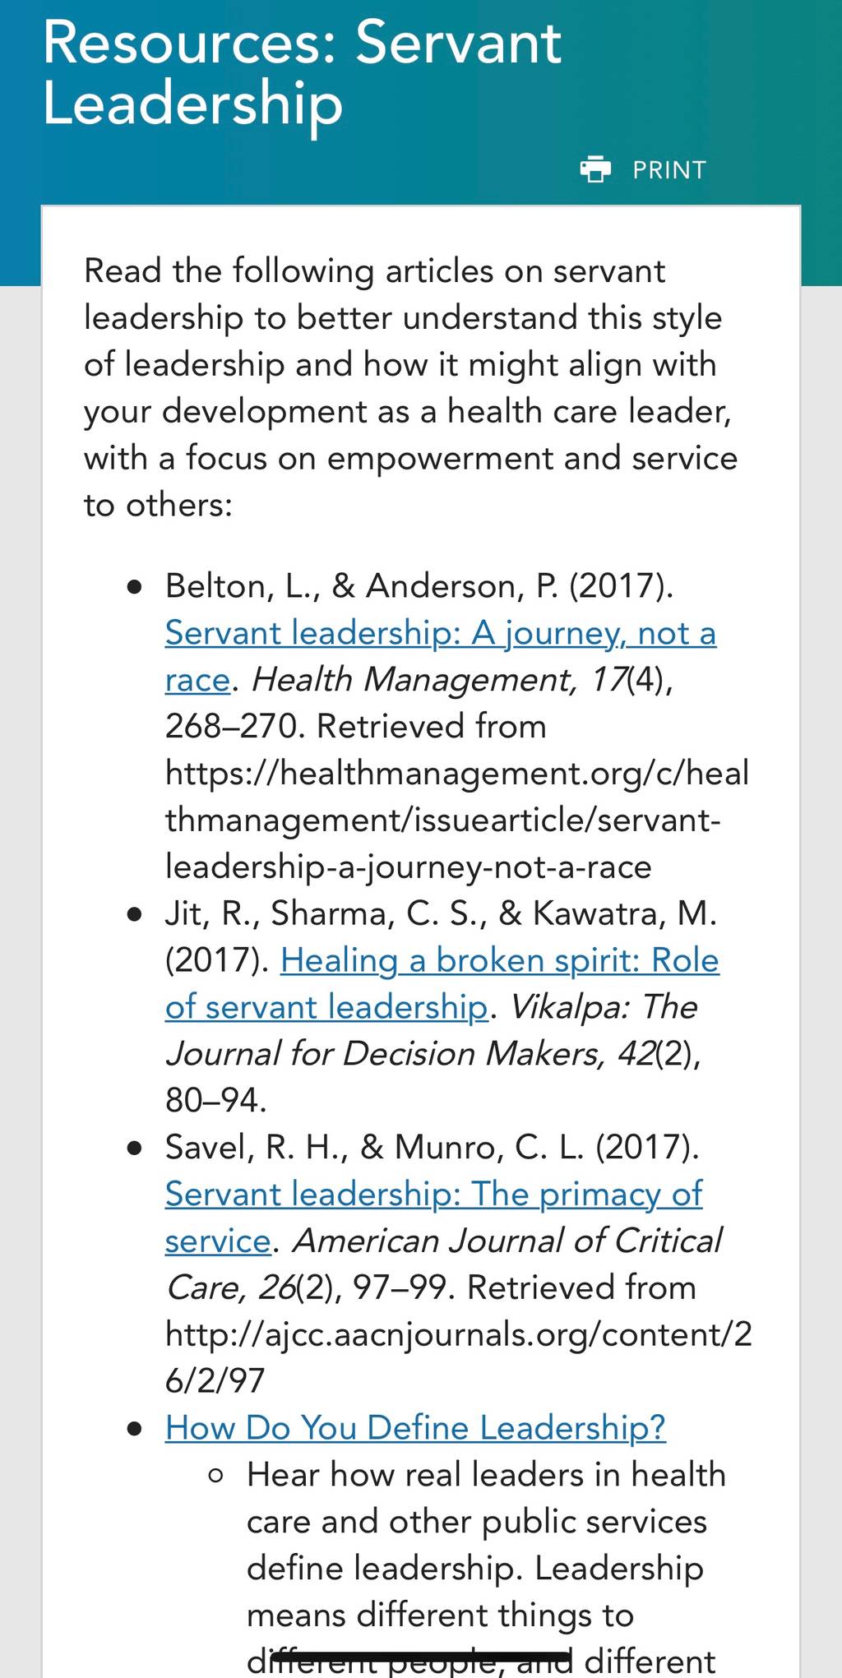Click the "service" link continuation text

[218, 1241]
